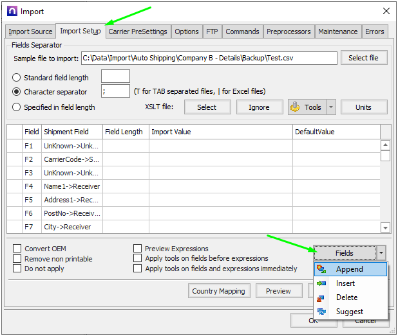Click the Character separator input field
398x336 pixels.
pos(115,92)
